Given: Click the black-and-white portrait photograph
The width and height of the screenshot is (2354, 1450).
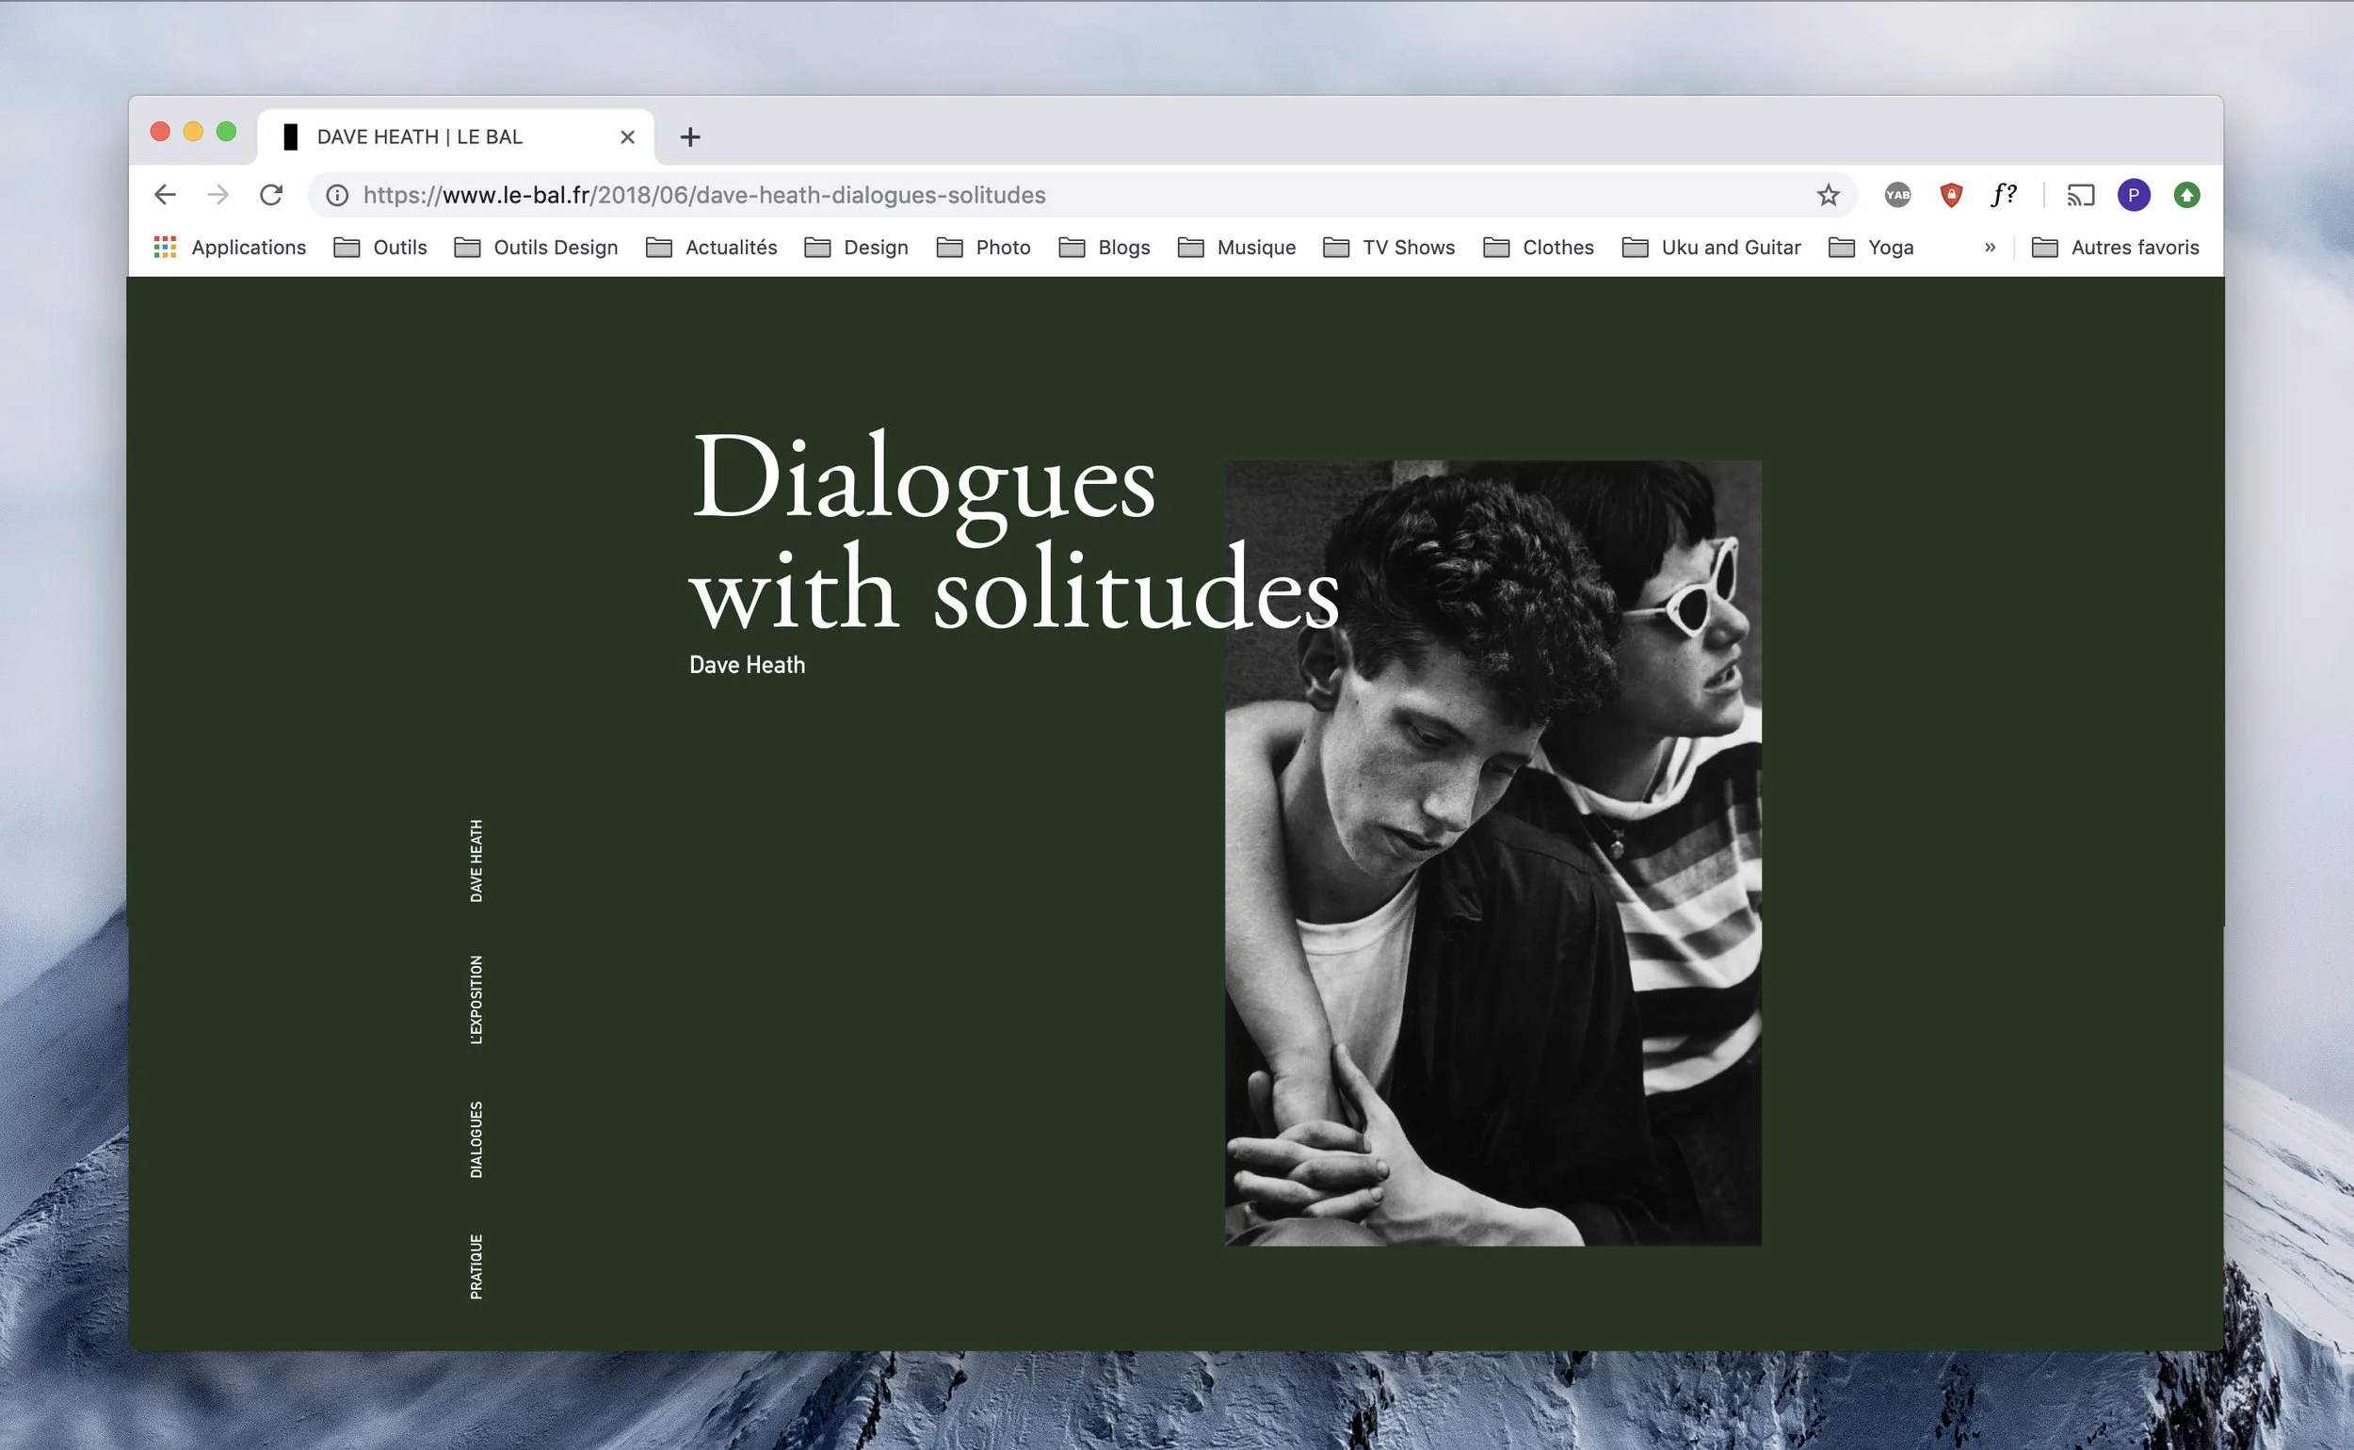Looking at the screenshot, I should point(1493,853).
